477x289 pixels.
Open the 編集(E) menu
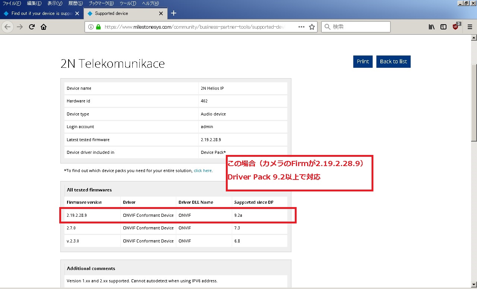click(x=34, y=3)
